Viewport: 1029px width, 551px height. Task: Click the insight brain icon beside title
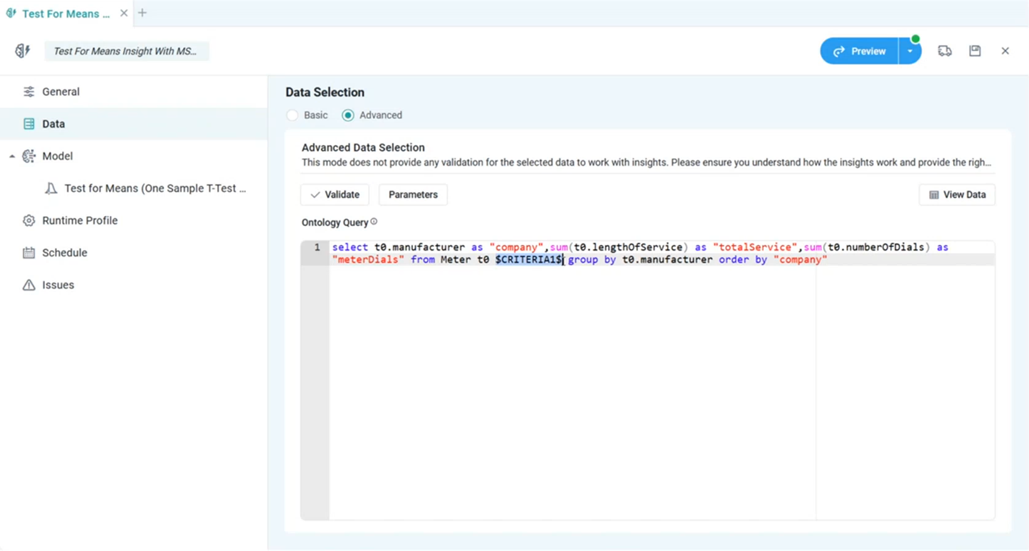(x=23, y=51)
